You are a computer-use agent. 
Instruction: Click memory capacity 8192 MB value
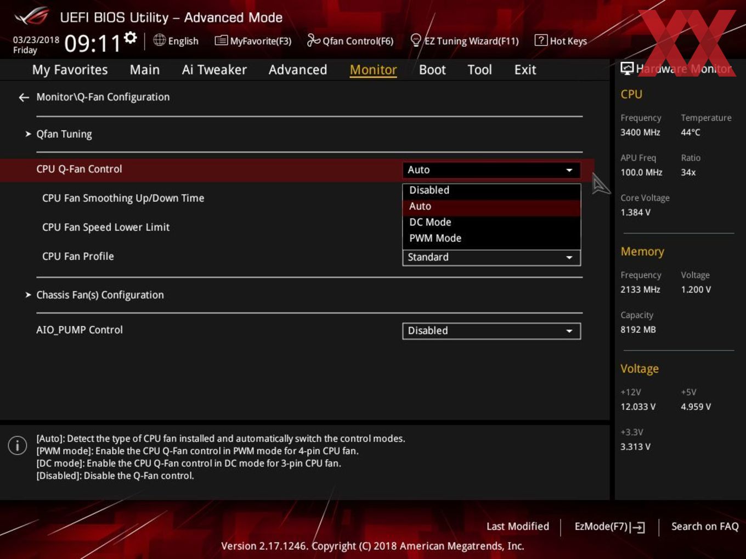pos(638,330)
